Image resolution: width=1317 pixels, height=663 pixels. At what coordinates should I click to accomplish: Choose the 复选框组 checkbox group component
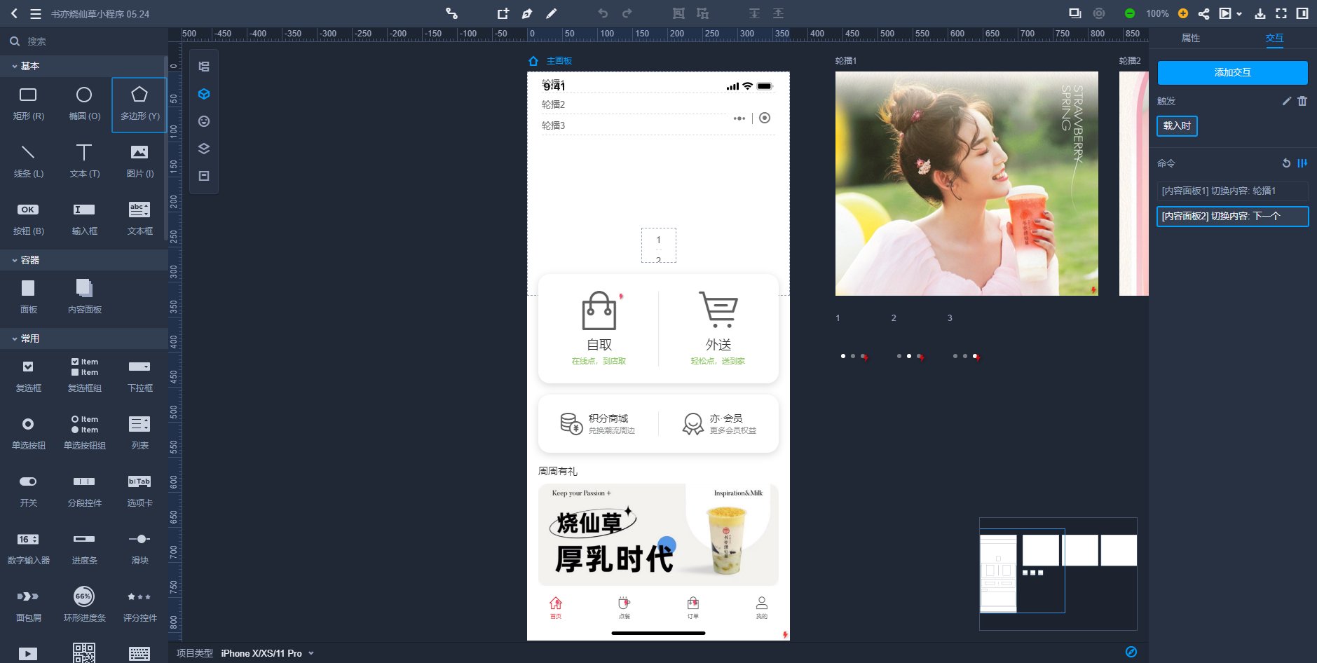pyautogui.click(x=84, y=376)
